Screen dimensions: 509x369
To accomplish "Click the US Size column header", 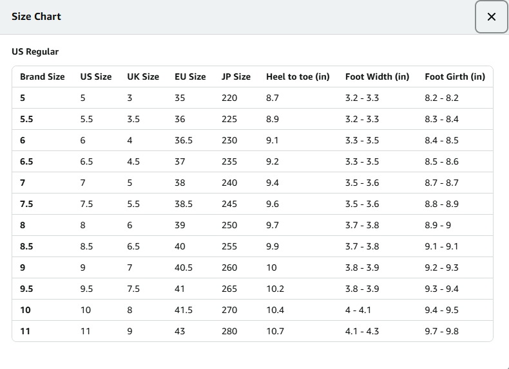I will pyautogui.click(x=96, y=76).
